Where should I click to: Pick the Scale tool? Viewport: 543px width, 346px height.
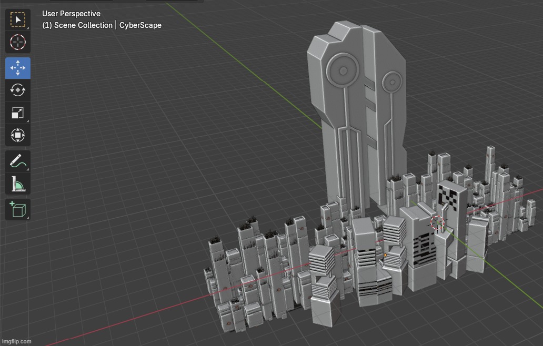pos(18,113)
